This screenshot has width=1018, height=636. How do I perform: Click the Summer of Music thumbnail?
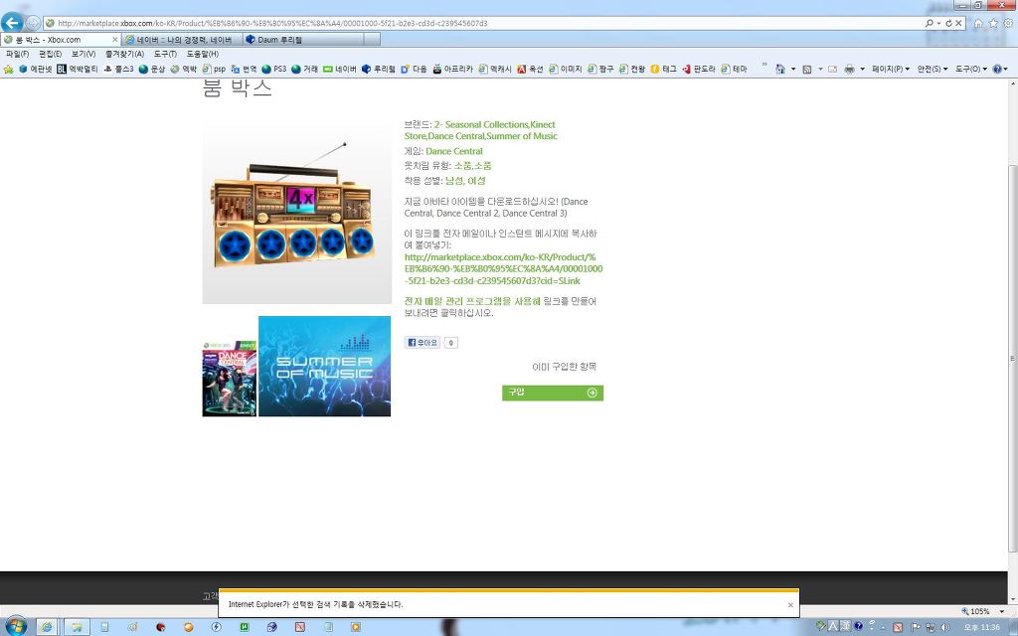pos(324,367)
